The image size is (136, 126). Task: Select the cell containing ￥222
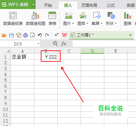pyautogui.click(x=46, y=57)
